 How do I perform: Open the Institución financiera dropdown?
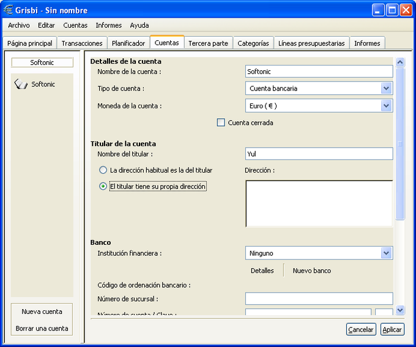pyautogui.click(x=319, y=253)
